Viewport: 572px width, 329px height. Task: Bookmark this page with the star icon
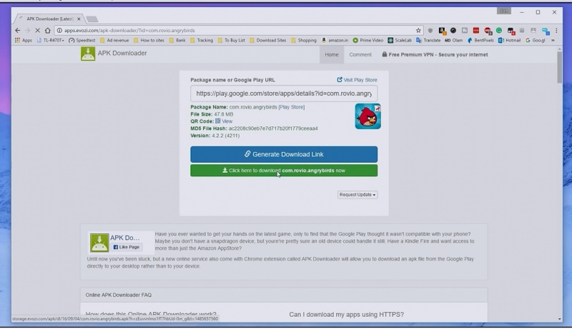pos(418,31)
